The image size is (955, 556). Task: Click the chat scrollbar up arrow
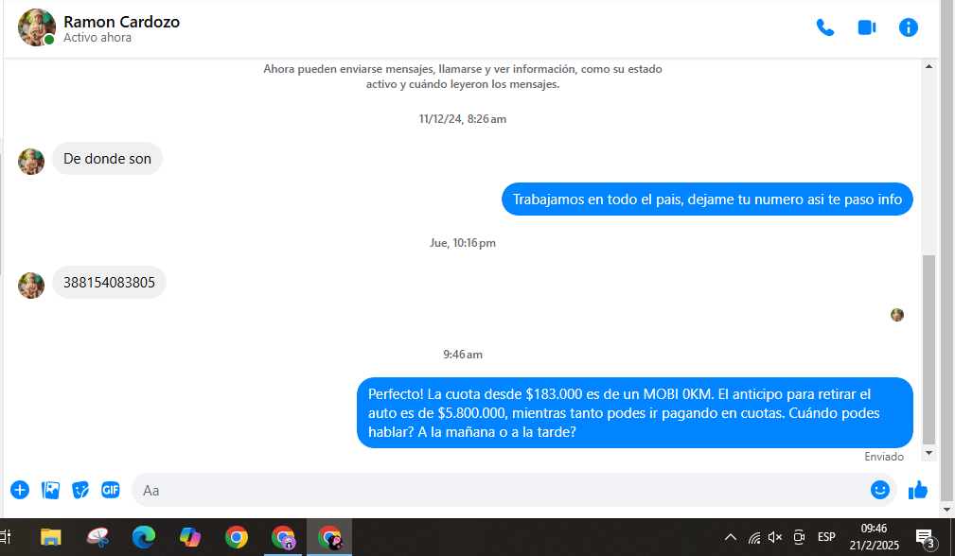click(928, 66)
